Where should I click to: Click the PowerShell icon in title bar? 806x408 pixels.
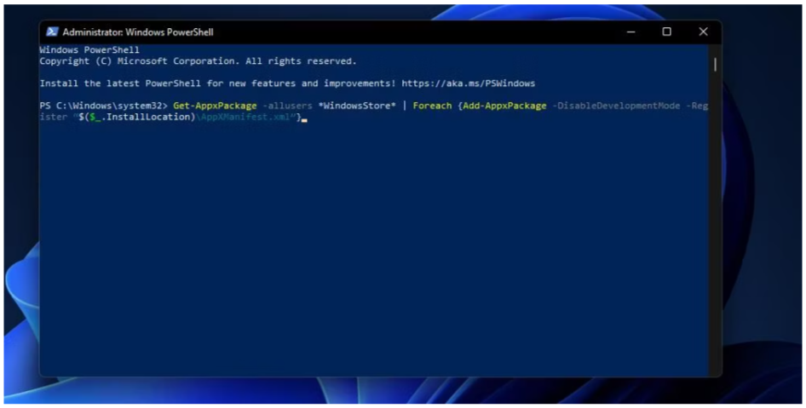tap(52, 32)
